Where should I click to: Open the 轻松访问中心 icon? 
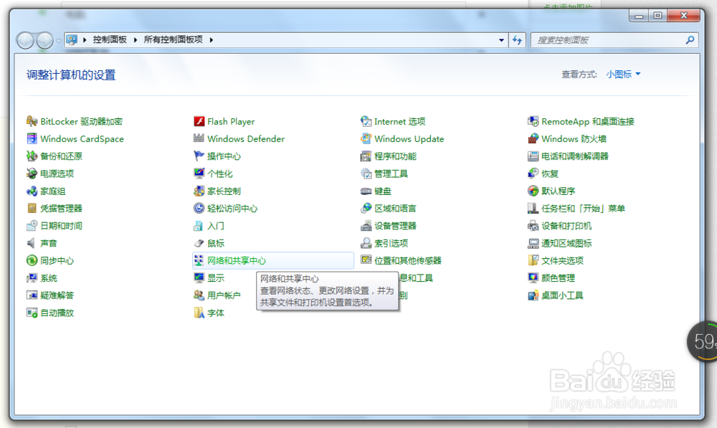pyautogui.click(x=199, y=208)
